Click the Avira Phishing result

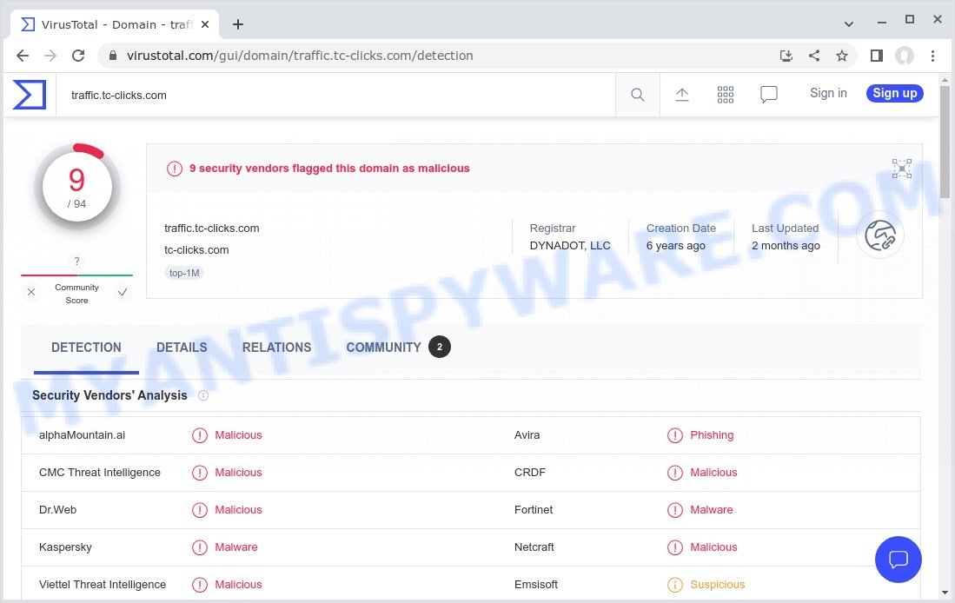712,435
